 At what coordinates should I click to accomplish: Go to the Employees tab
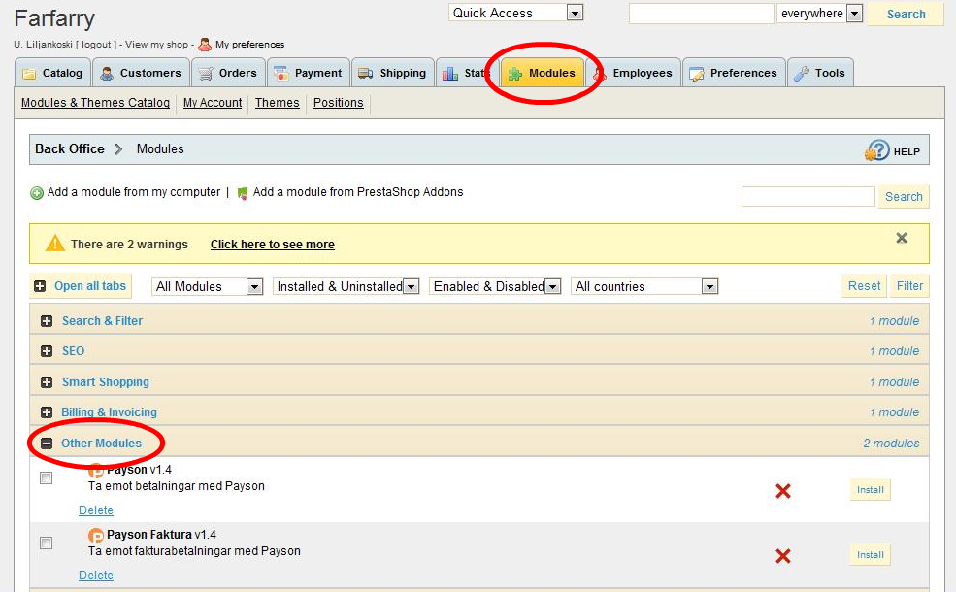click(633, 73)
